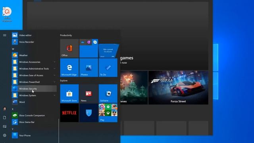The height and width of the screenshot is (143, 254).
Task: Open Windows Security in app list
Action: 34,89
